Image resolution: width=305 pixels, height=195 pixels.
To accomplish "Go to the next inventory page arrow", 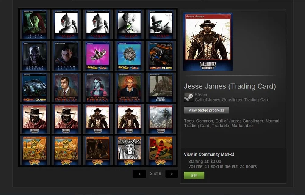I will [172, 174].
